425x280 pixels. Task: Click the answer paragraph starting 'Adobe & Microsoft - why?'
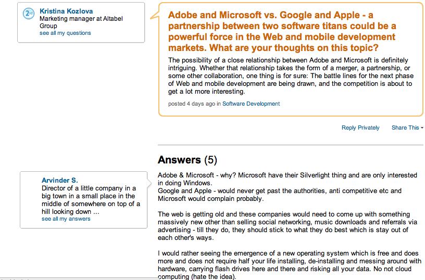(x=287, y=187)
